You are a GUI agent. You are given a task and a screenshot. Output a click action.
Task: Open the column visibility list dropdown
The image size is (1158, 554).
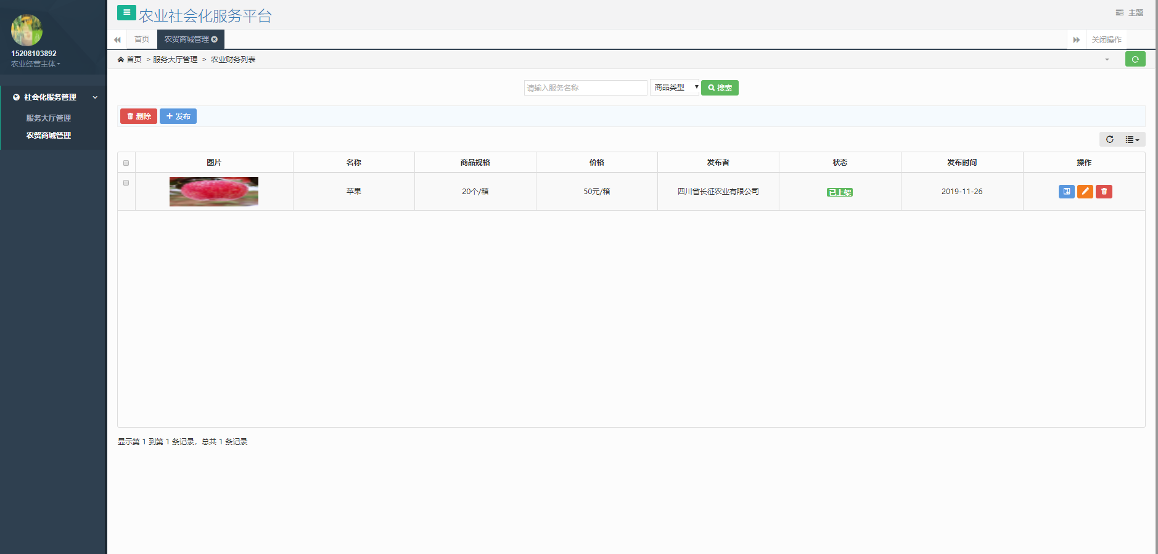[1132, 139]
